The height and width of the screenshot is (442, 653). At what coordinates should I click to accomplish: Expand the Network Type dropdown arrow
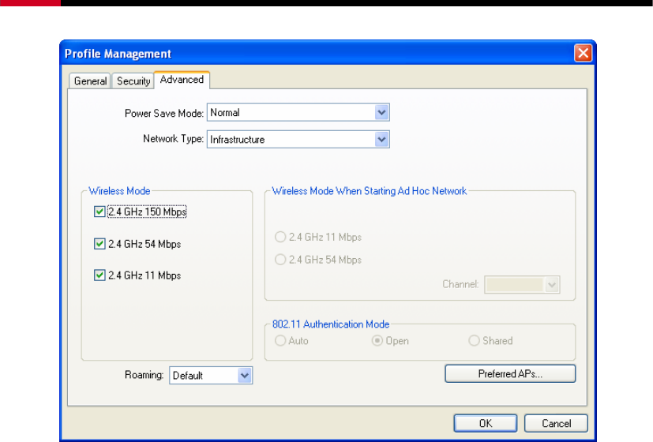(x=381, y=140)
